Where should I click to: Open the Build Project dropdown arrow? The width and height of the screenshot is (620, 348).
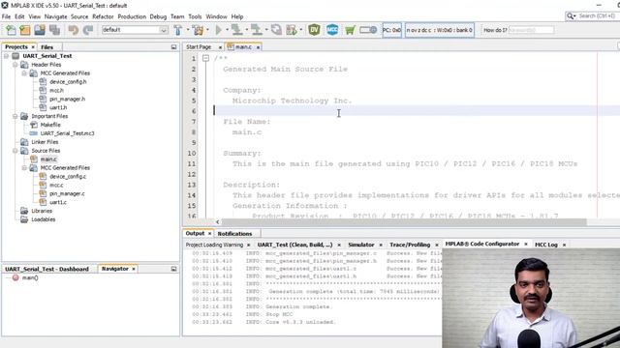[x=187, y=30]
